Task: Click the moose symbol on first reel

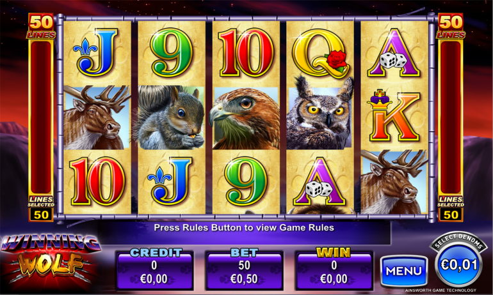Action: [x=97, y=117]
